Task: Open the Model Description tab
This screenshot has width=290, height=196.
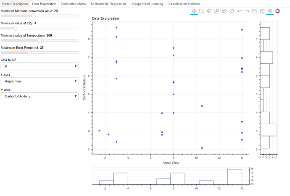Action: click(x=15, y=4)
